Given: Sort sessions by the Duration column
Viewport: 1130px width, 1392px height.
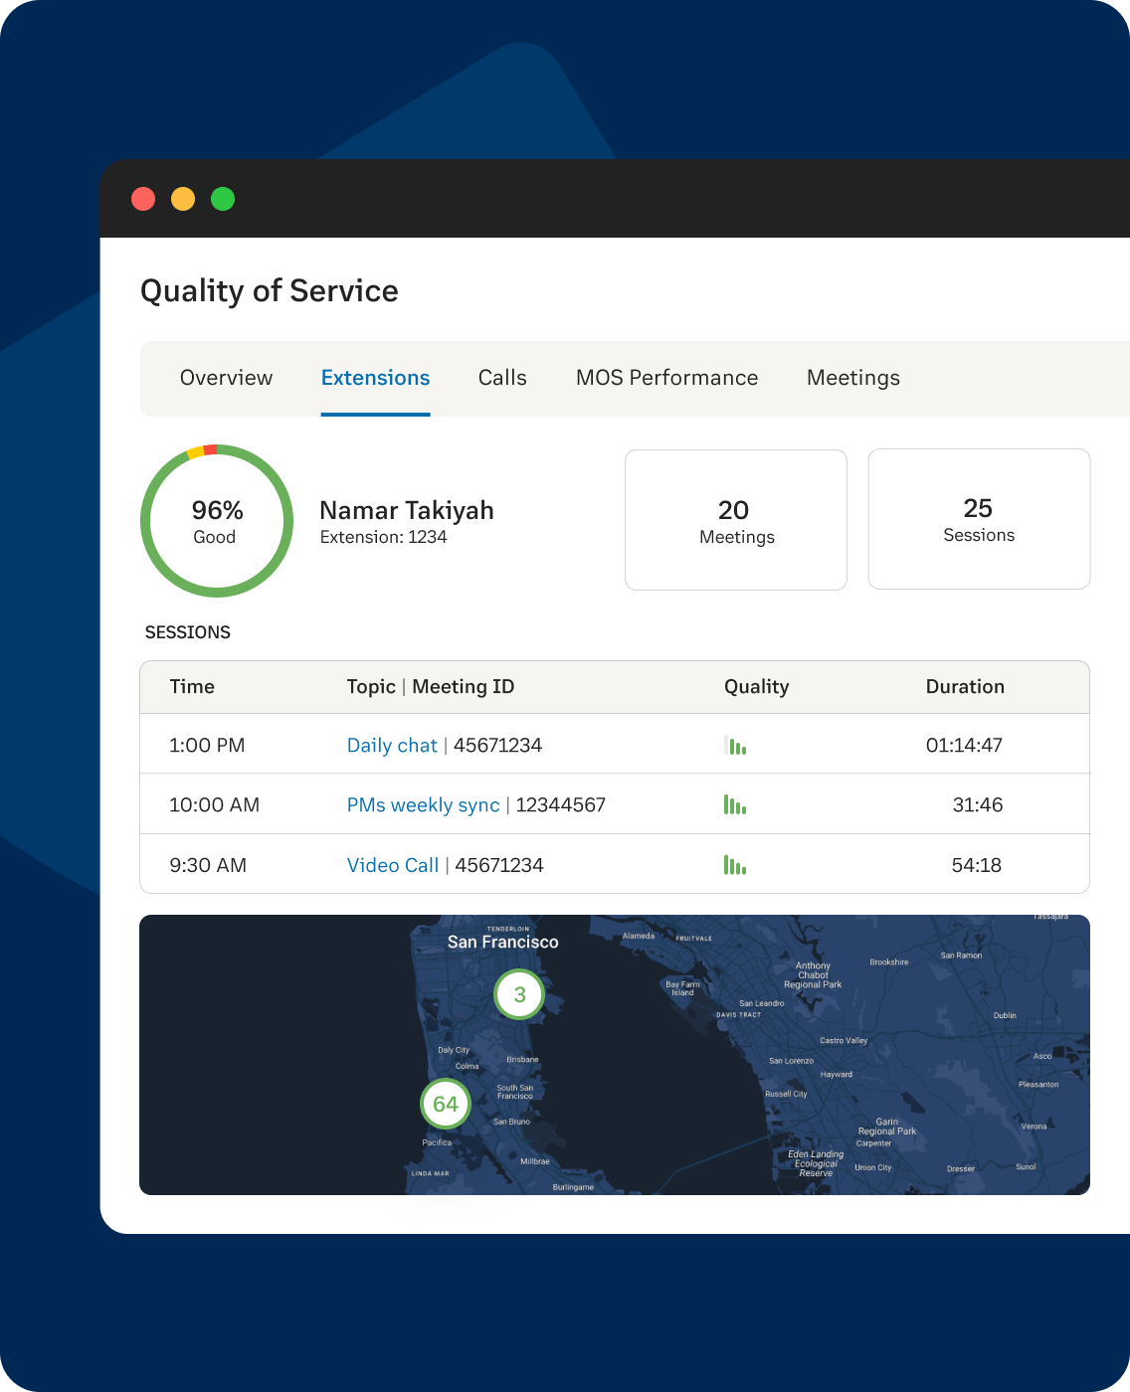Looking at the screenshot, I should tap(965, 686).
